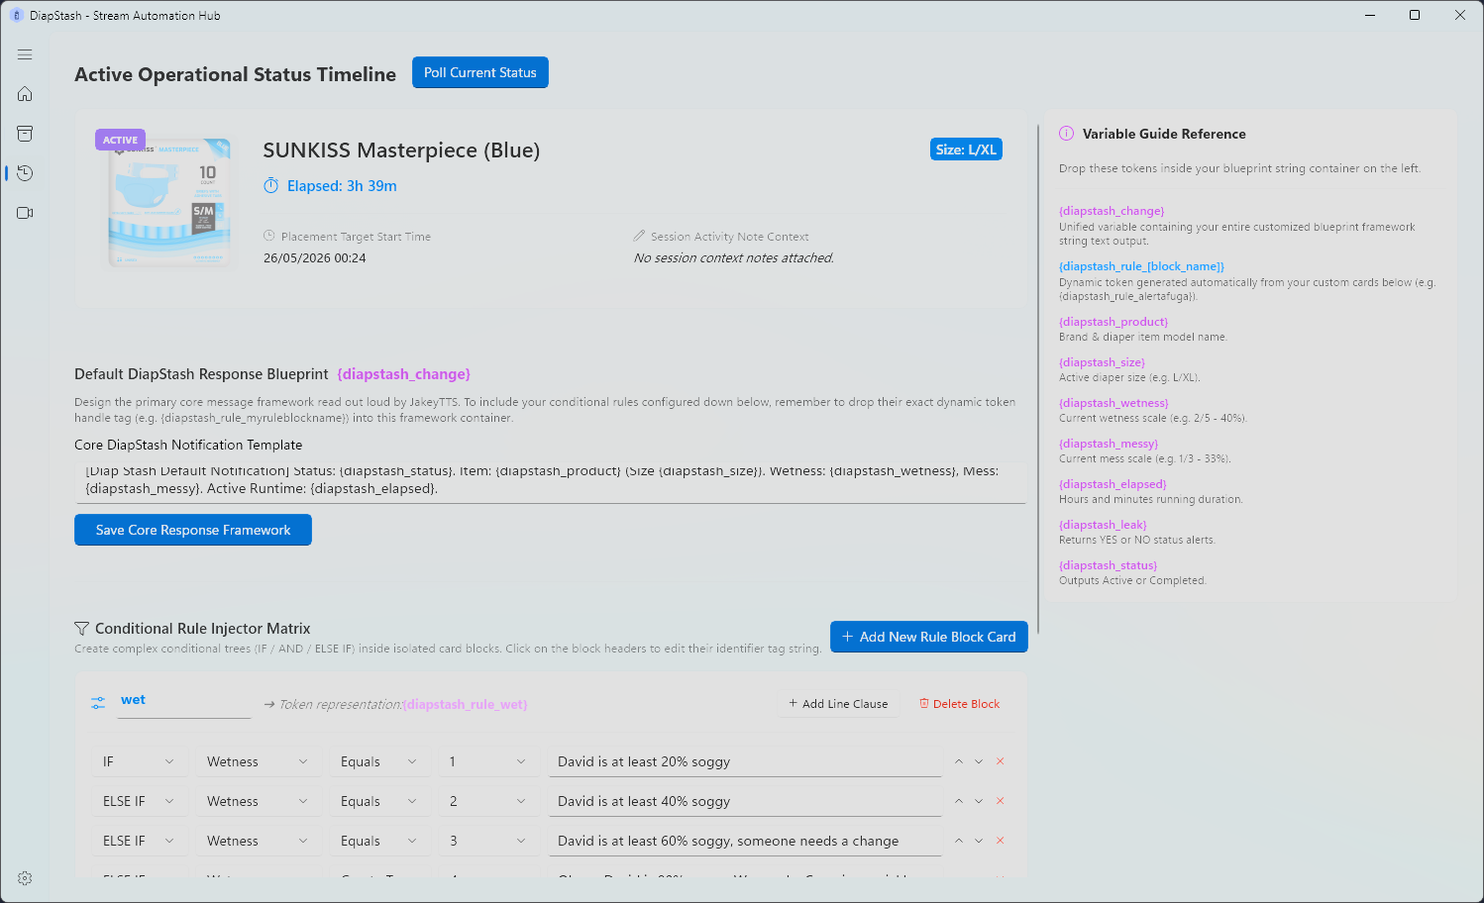Move the 60% soggy row down
This screenshot has width=1484, height=903.
click(x=979, y=841)
